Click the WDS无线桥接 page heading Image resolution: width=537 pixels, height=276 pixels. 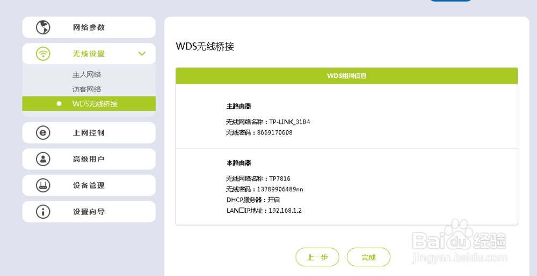[x=205, y=47]
